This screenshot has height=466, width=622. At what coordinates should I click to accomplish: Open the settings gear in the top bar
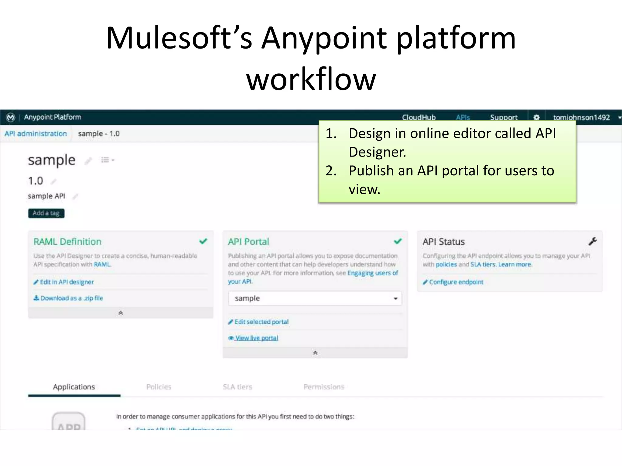[536, 117]
